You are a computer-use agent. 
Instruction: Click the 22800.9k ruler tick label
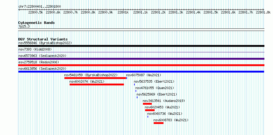106,12
